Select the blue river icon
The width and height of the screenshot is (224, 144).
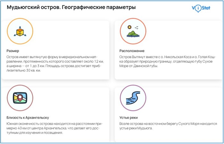(x=133, y=98)
